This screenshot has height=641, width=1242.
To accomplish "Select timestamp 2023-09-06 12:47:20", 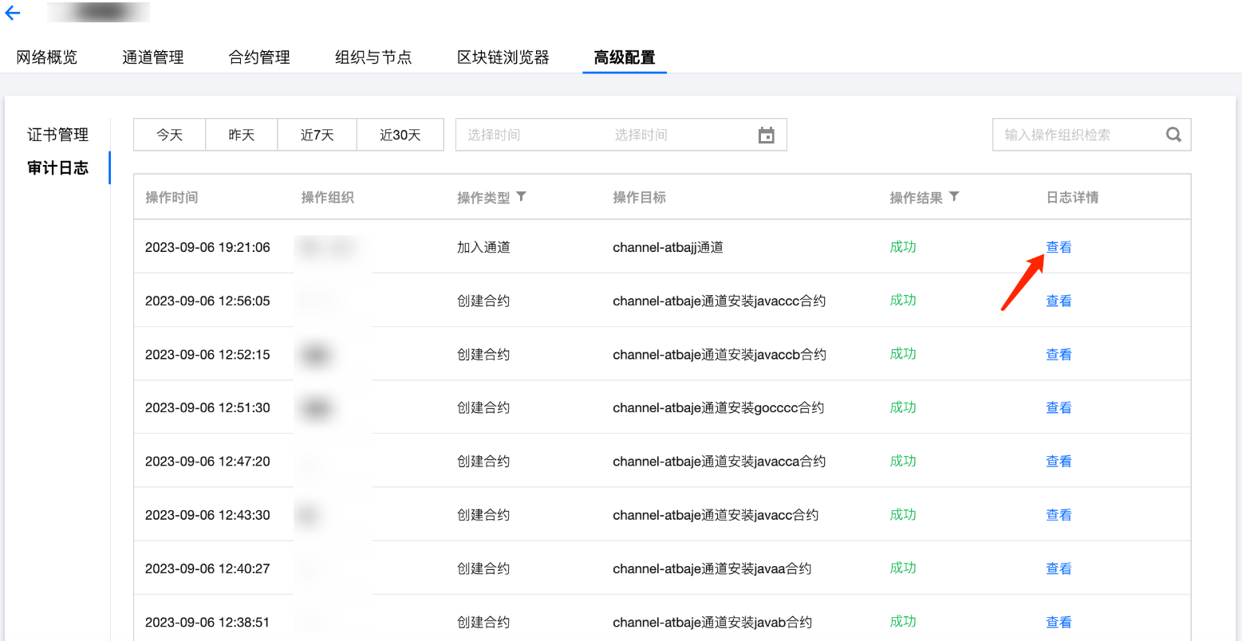I will [207, 461].
